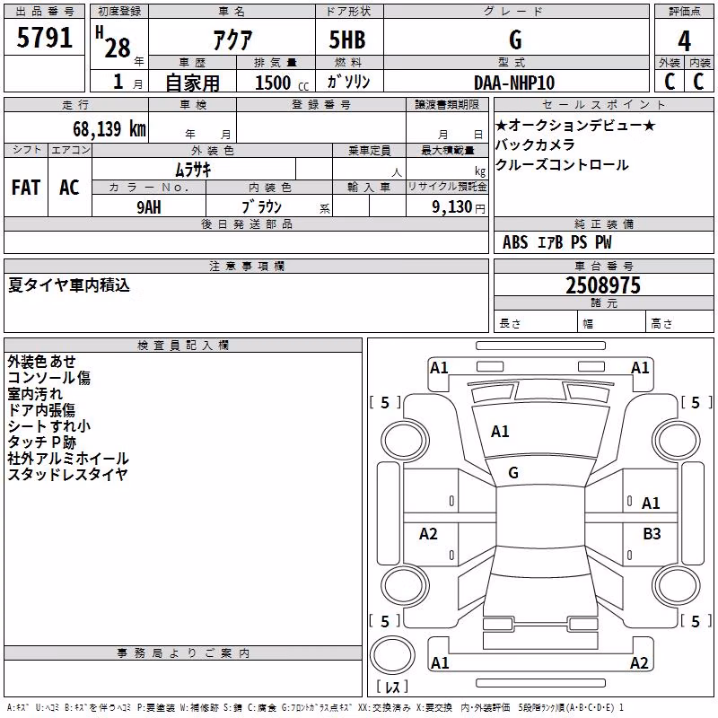Click the color number 9AH field

(x=149, y=207)
